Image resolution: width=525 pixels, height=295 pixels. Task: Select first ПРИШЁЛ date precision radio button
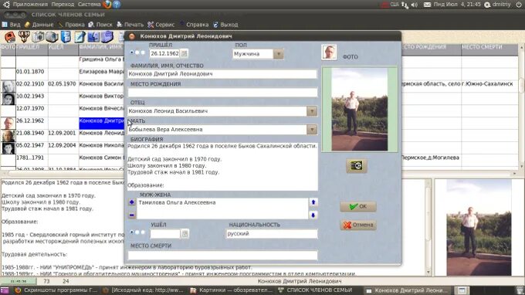[x=131, y=53]
